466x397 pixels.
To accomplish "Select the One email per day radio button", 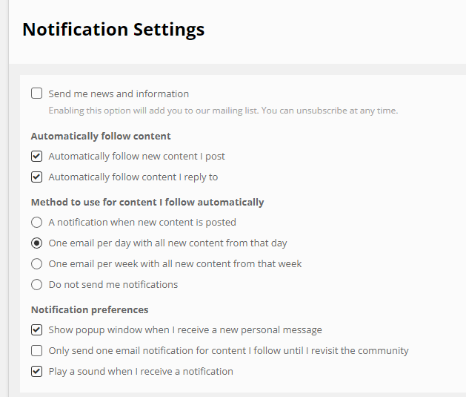I will pyautogui.click(x=36, y=243).
